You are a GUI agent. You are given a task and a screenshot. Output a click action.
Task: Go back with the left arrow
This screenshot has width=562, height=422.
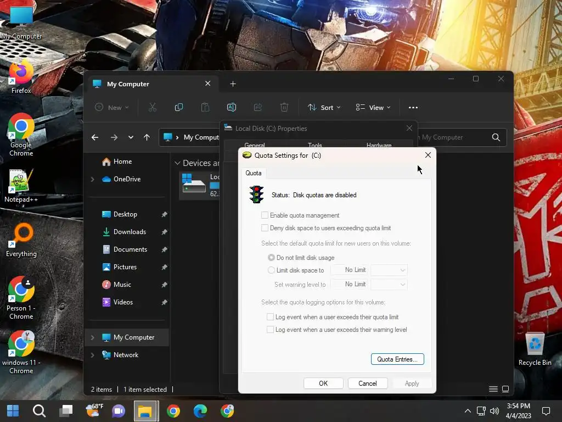[95, 137]
